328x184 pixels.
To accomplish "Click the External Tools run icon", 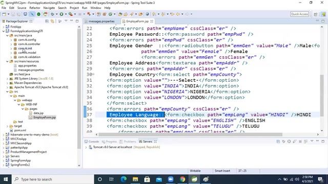I will click(x=71, y=14).
